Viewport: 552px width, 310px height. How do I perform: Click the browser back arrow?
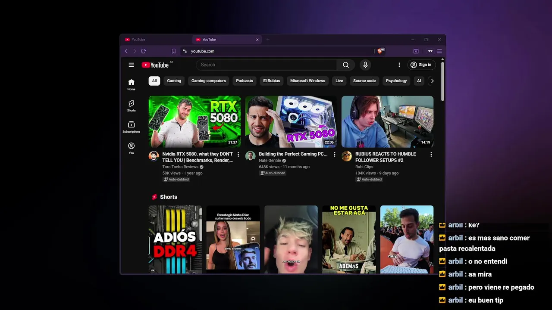(x=126, y=51)
